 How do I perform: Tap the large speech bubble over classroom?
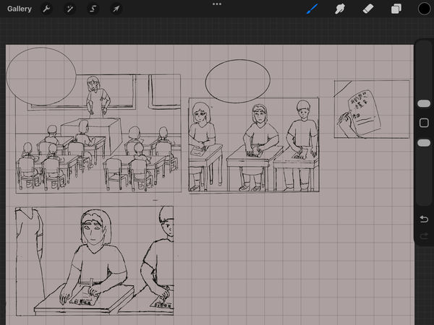(x=41, y=77)
